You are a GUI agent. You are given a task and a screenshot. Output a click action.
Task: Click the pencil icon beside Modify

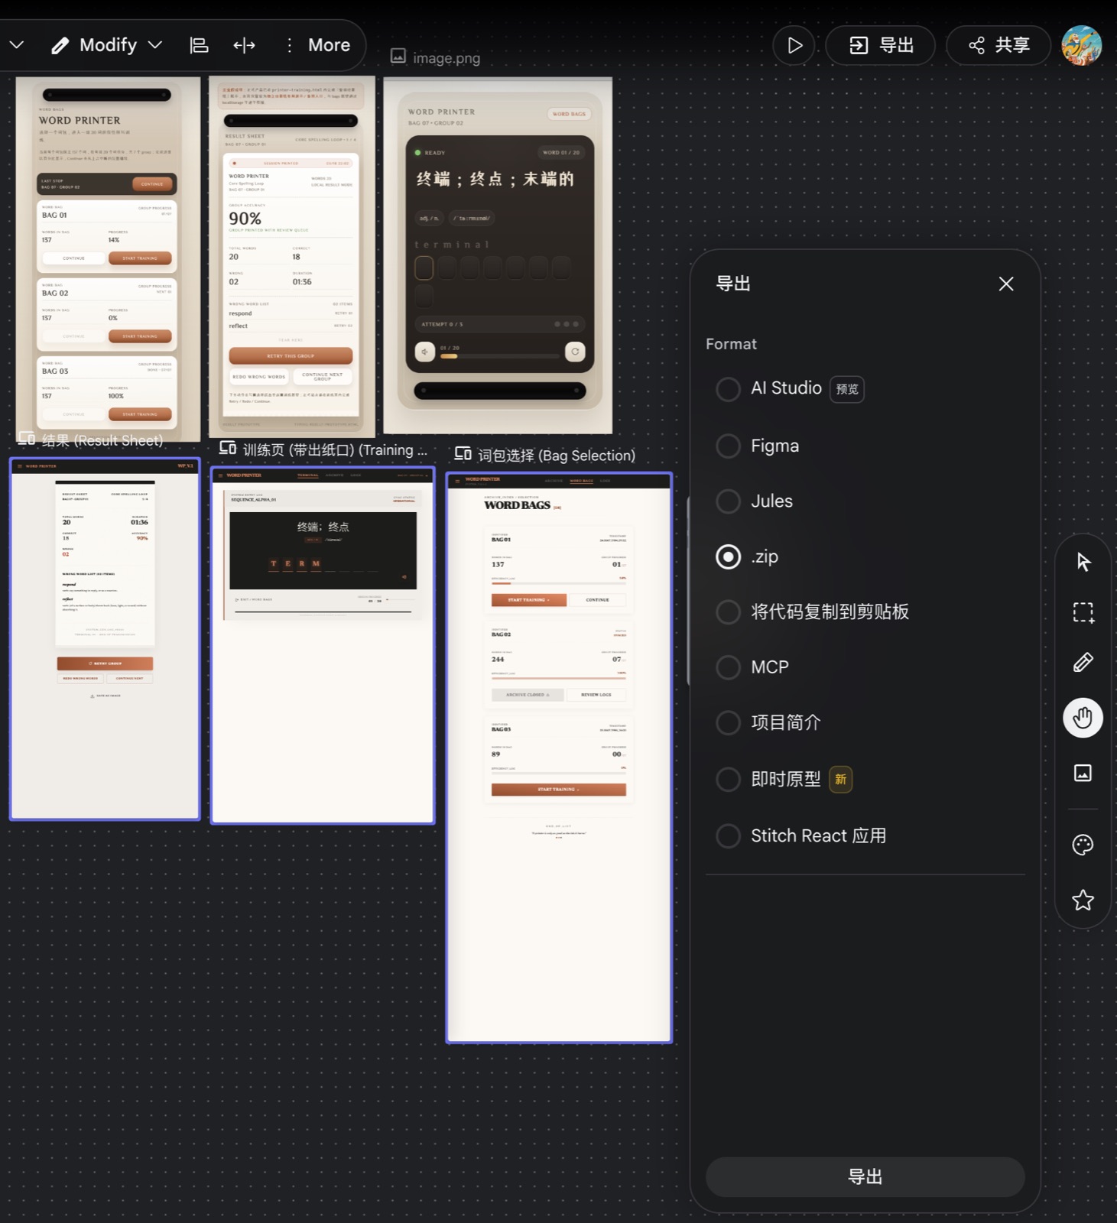60,46
